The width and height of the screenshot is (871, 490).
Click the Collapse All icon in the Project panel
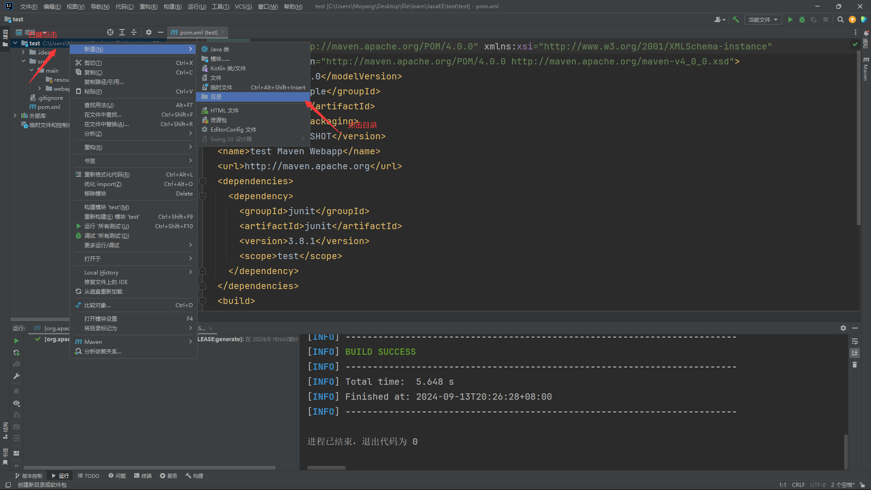click(134, 32)
